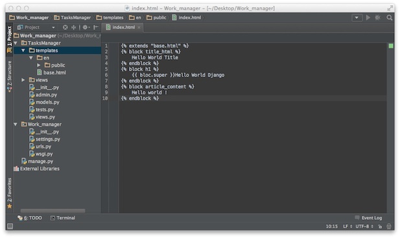The image size is (400, 238).
Task: Click line number 10 in the gutter
Action: pyautogui.click(x=105, y=99)
